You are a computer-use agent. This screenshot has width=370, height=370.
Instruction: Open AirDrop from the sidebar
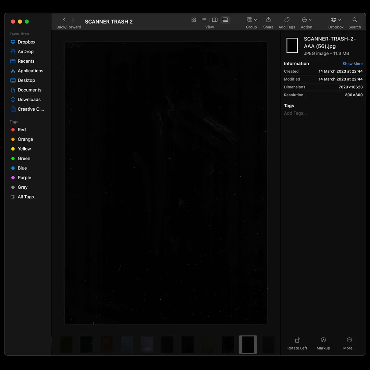pos(25,51)
